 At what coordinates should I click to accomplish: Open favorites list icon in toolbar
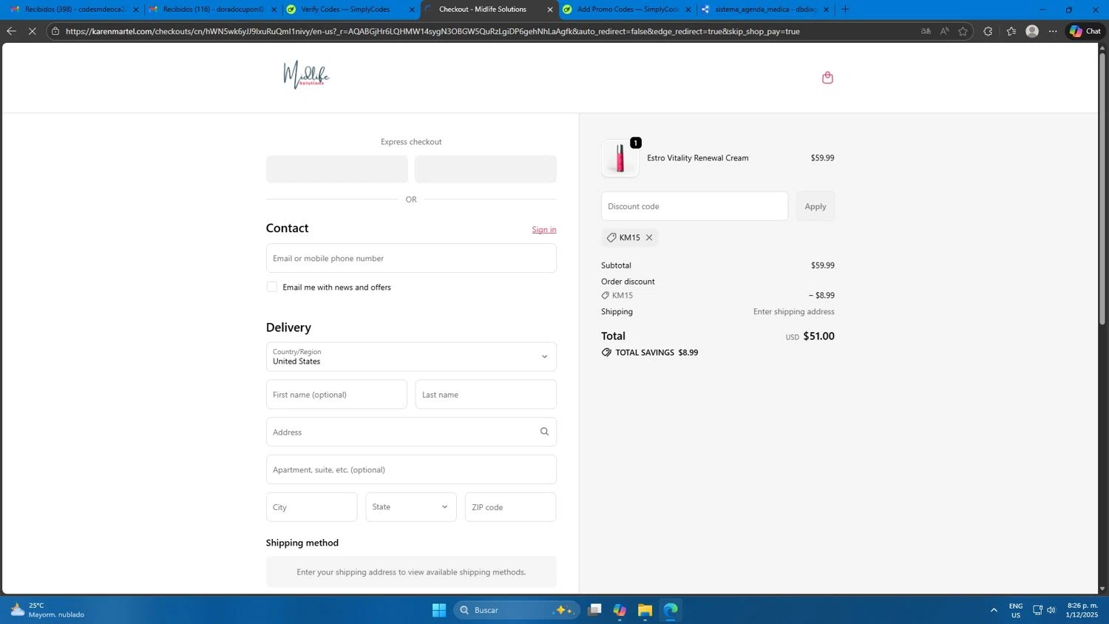click(1011, 31)
